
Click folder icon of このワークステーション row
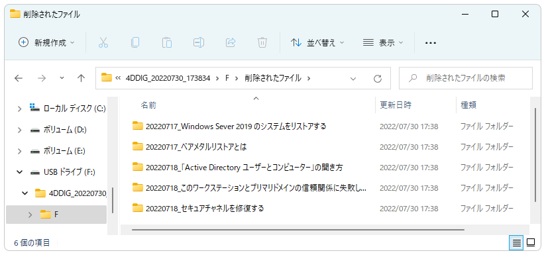pyautogui.click(x=138, y=187)
